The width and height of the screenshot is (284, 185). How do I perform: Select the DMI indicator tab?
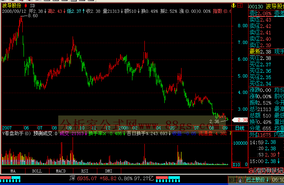108,171
